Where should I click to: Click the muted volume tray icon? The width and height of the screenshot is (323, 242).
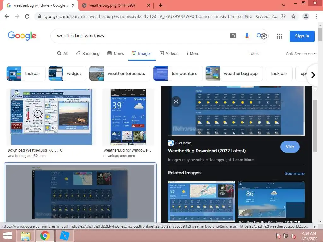point(293,236)
